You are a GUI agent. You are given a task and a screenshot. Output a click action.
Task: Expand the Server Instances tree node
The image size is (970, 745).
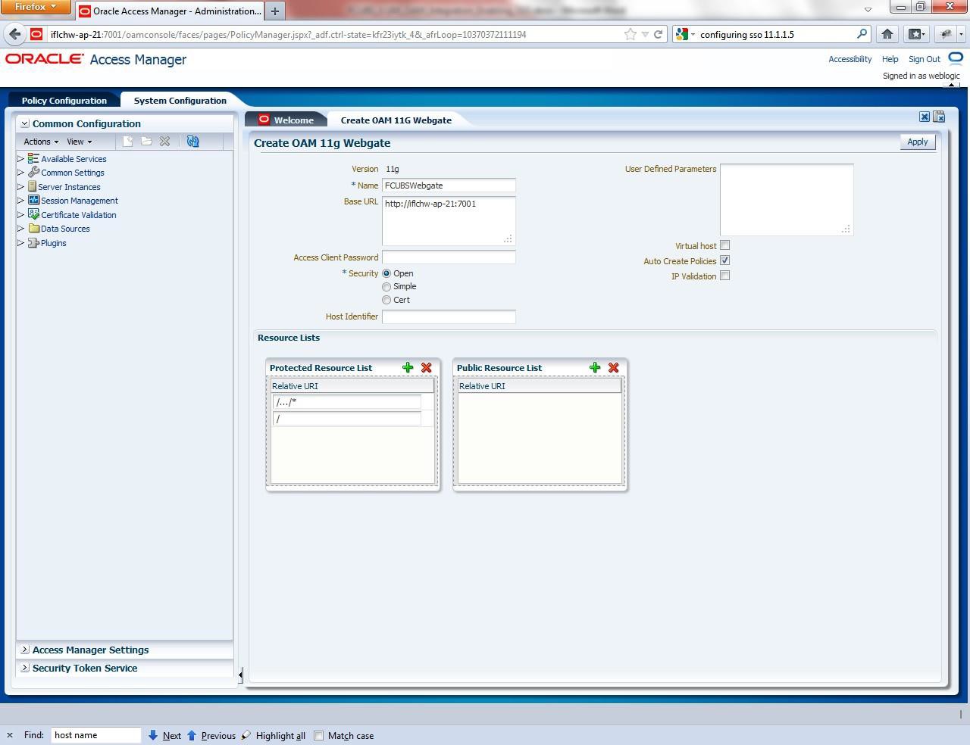coord(21,186)
